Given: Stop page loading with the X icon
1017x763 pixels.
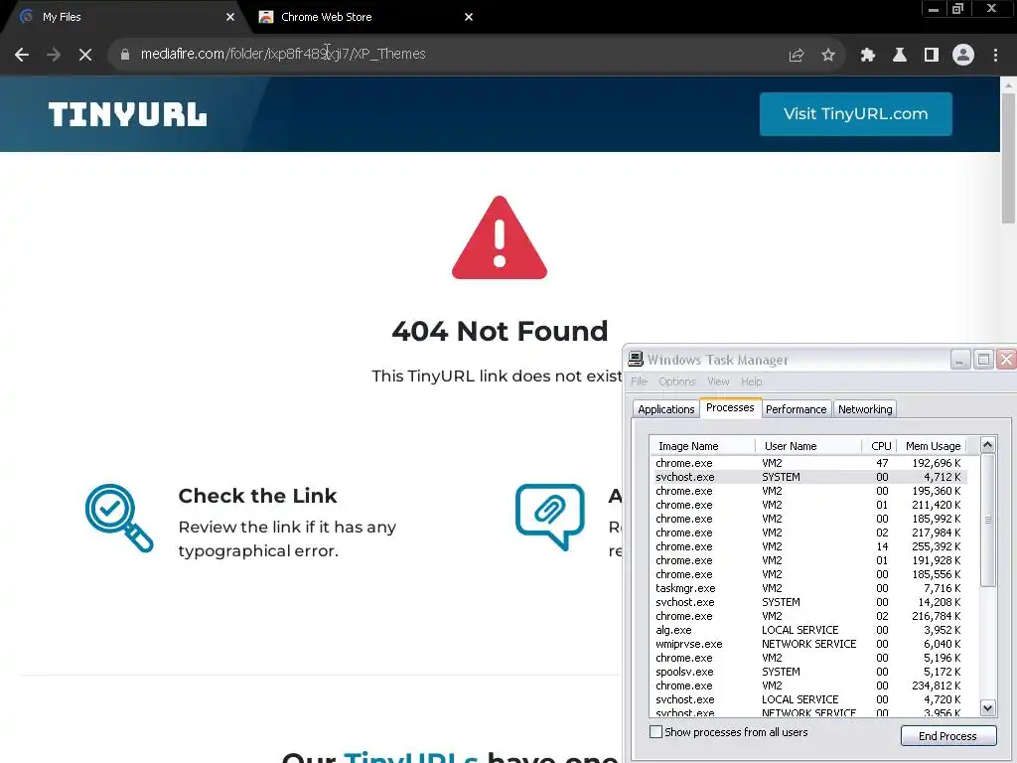Looking at the screenshot, I should (85, 55).
